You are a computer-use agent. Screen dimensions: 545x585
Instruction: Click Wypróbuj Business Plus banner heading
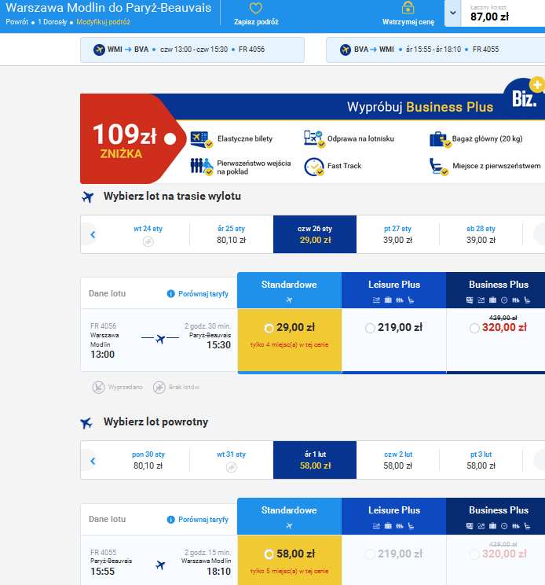tap(420, 107)
